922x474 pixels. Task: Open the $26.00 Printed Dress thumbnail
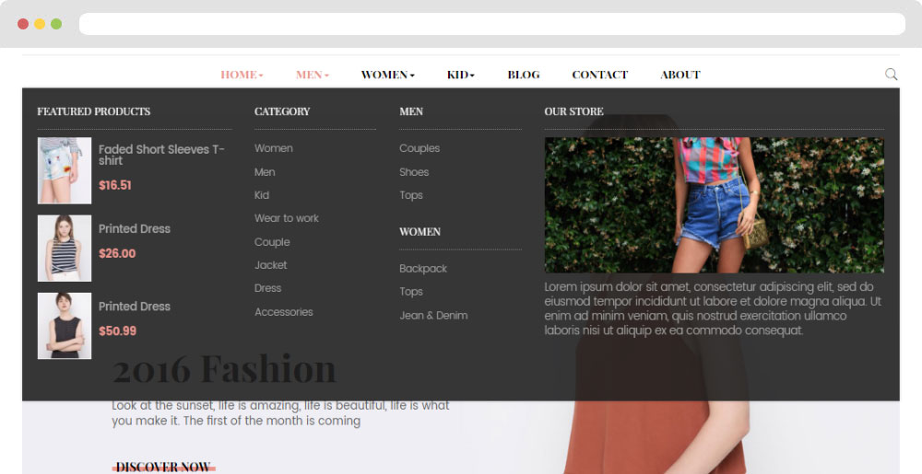pyautogui.click(x=65, y=249)
